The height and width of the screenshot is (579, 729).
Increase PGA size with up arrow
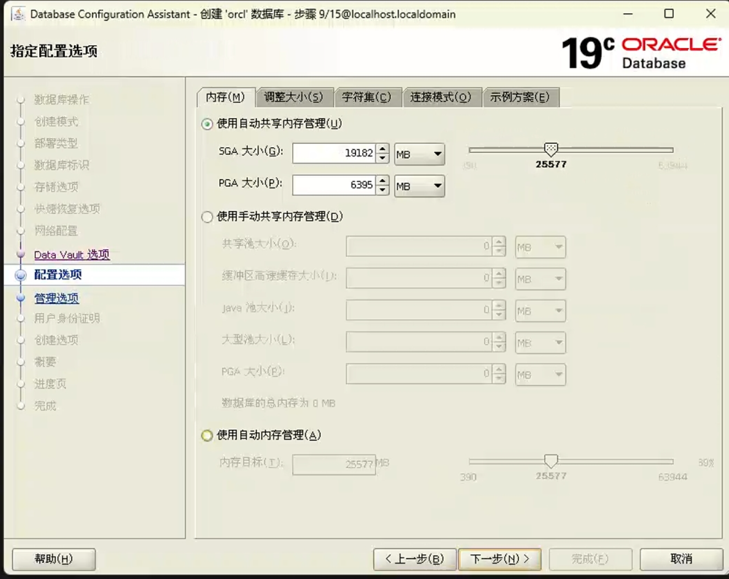(383, 180)
